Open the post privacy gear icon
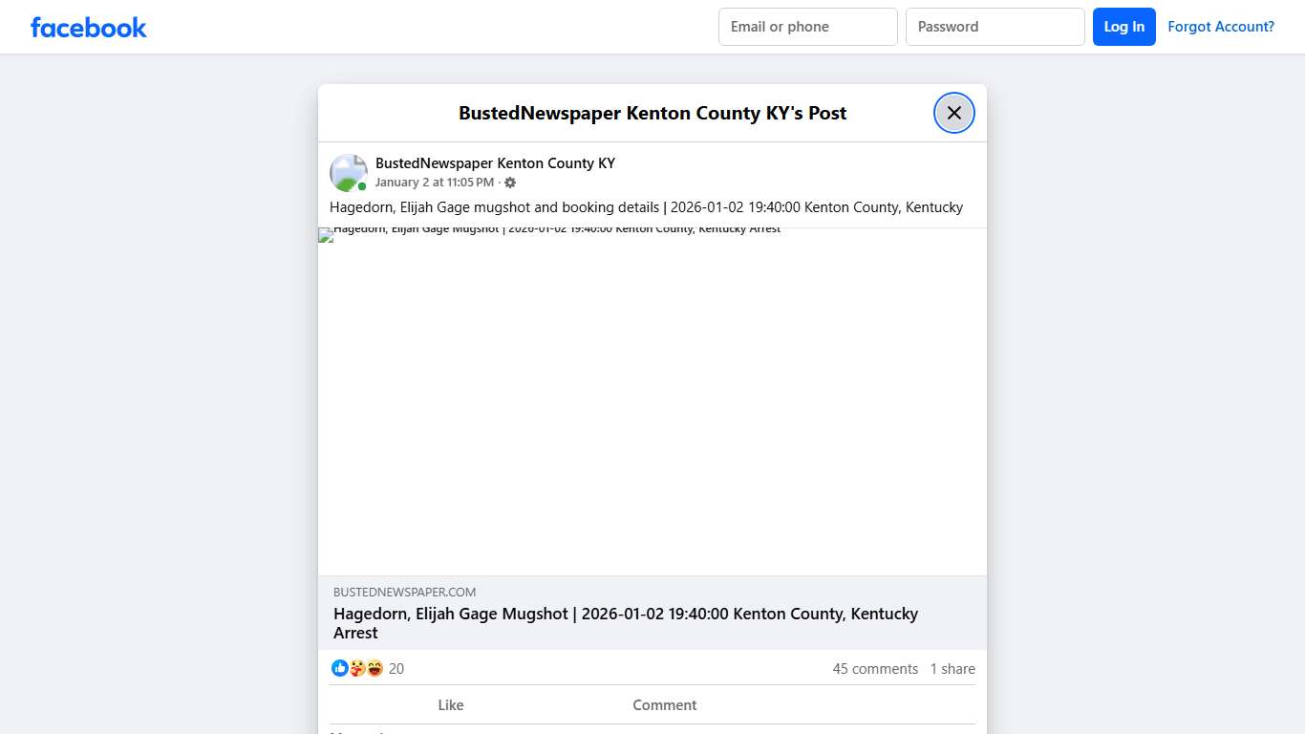Screen dimensions: 1305x734 [510, 182]
